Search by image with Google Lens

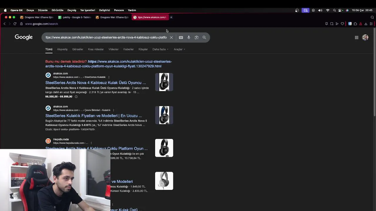click(x=197, y=38)
